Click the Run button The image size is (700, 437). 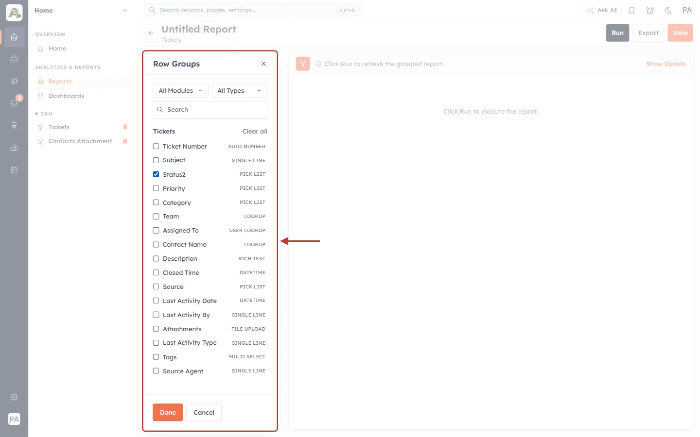click(617, 33)
